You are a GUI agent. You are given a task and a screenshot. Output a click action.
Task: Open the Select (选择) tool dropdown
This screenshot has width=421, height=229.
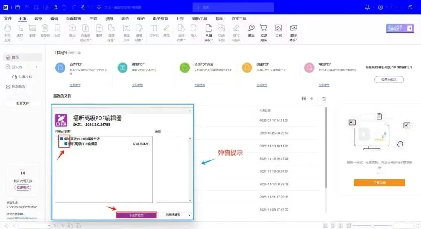coord(20,39)
